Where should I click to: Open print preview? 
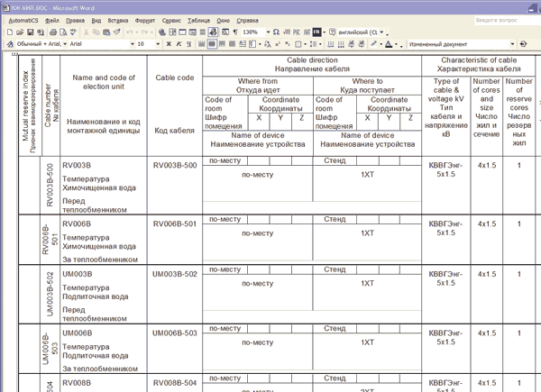pyautogui.click(x=63, y=32)
